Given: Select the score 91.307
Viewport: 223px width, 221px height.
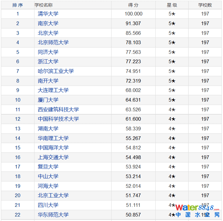Looking at the screenshot, I should click(133, 23).
